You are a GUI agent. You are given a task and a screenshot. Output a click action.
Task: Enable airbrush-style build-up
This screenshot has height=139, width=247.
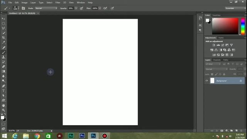click(x=105, y=8)
